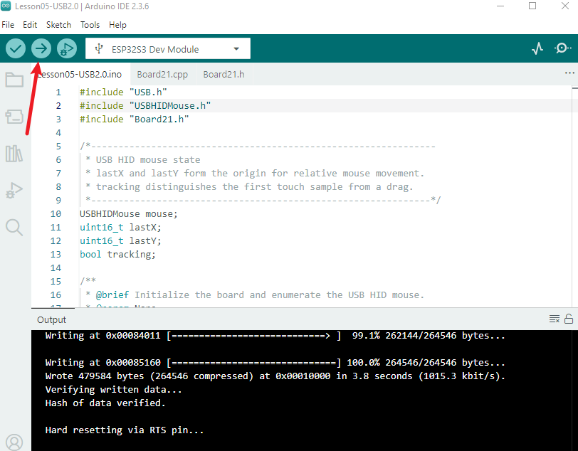Screen dimensions: 578x451
Task: Open the Sketch menu
Action: (x=58, y=25)
